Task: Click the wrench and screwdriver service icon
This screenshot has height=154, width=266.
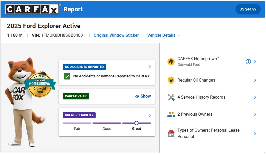Action: click(x=171, y=97)
